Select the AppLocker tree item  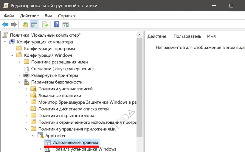[55, 136]
